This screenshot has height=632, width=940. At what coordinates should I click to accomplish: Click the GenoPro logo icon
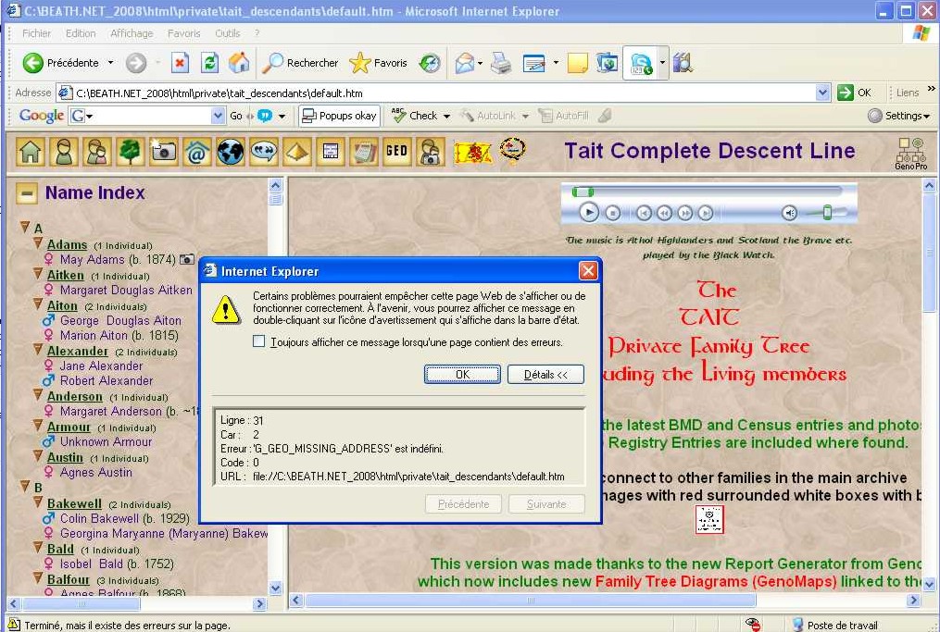[x=910, y=154]
